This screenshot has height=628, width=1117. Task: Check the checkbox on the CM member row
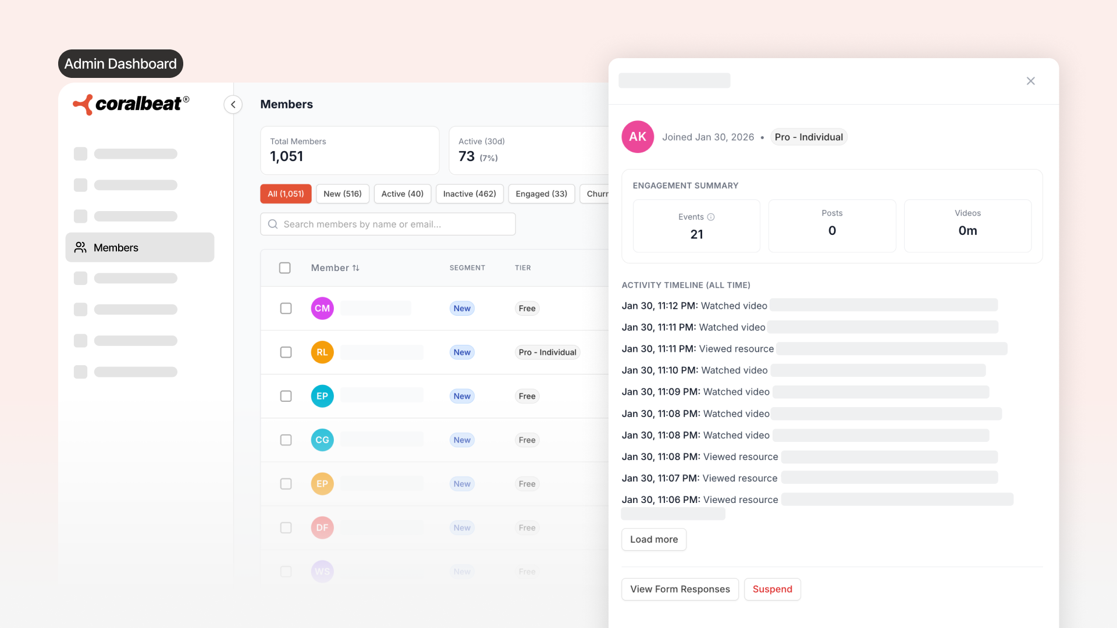coord(286,308)
